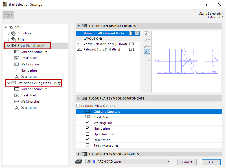Click Floor Plan Display Layouts header icon

(x=84, y=26)
